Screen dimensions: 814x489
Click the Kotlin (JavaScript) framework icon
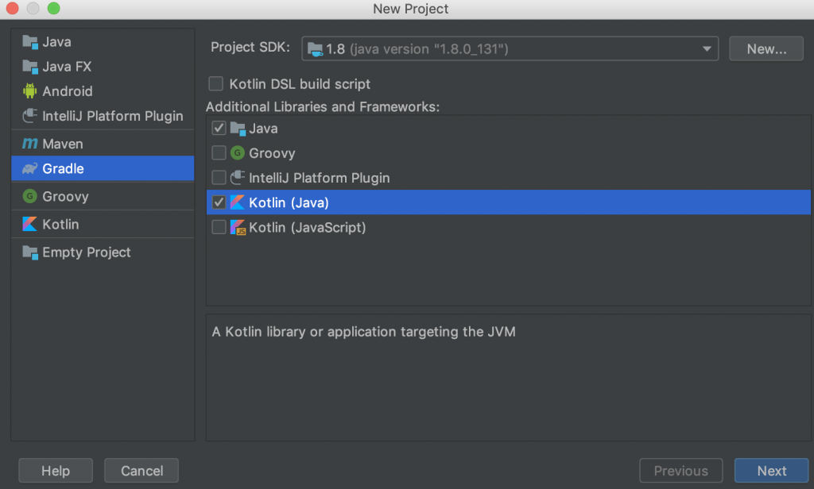tap(238, 228)
